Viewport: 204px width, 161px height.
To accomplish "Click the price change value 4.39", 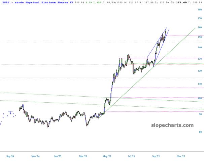I will (89, 2).
